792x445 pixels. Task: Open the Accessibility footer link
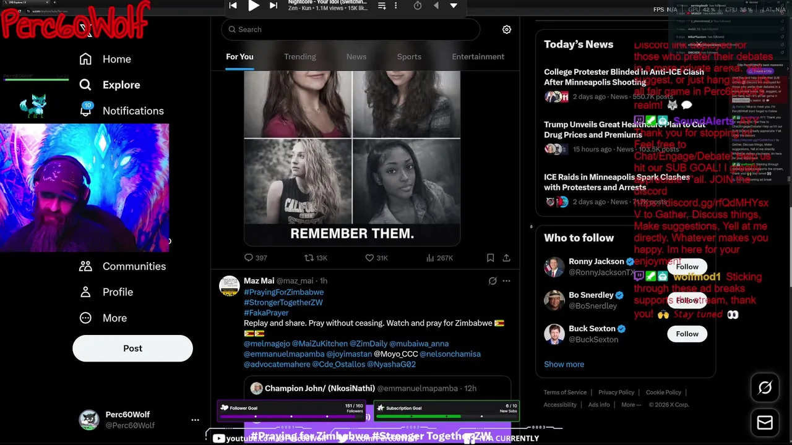click(560, 405)
